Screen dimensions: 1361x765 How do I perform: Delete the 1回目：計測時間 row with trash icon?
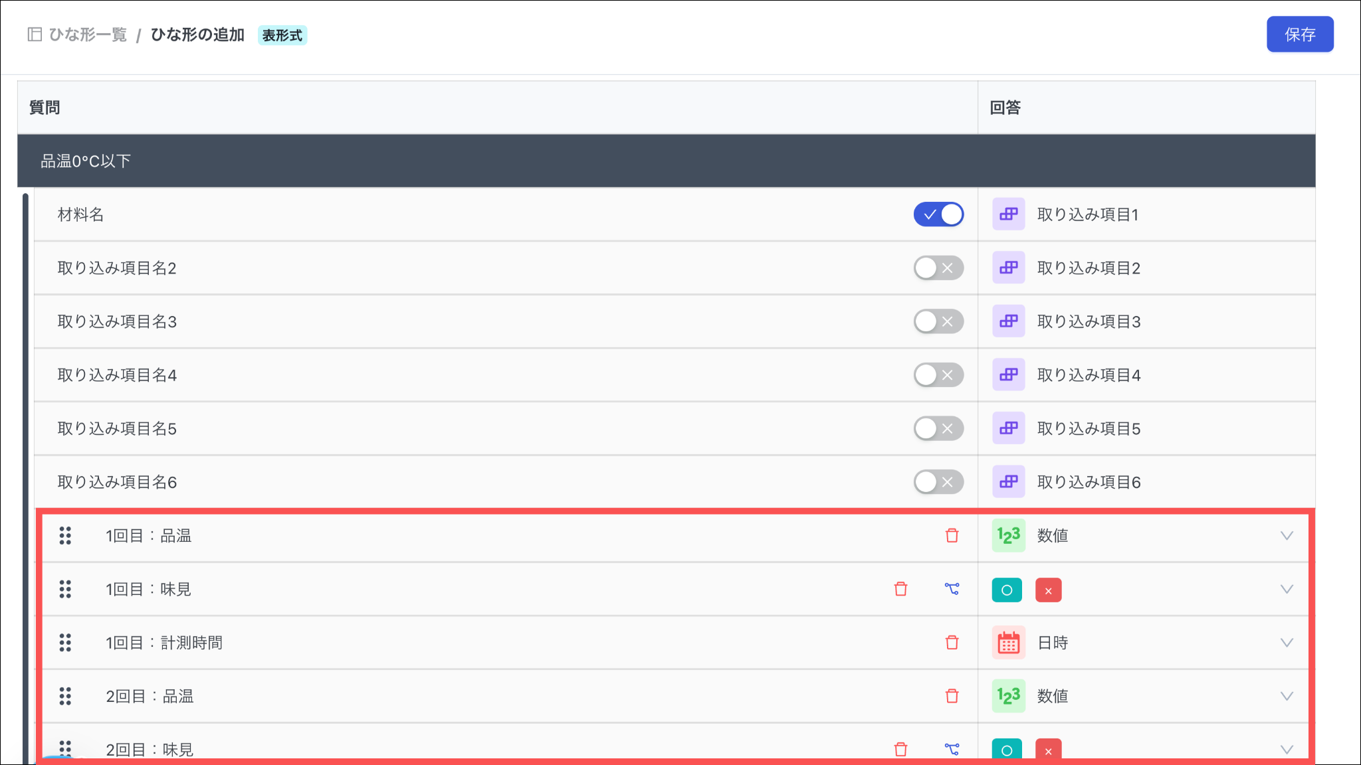(952, 642)
